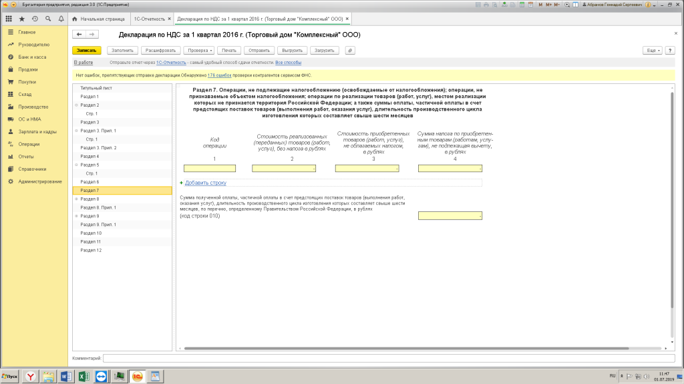This screenshot has height=384, width=684.
Task: Click the panel layout settings icon
Action: tap(575, 5)
